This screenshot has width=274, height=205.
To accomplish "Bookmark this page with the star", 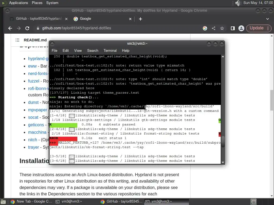I will (x=222, y=28).
